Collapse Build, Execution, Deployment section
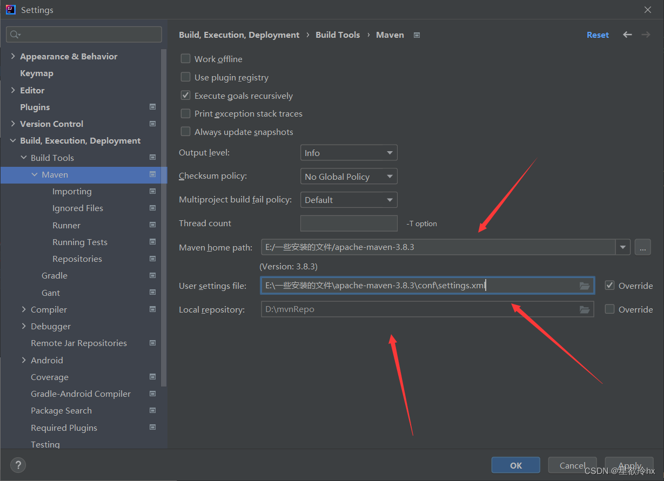 13,140
